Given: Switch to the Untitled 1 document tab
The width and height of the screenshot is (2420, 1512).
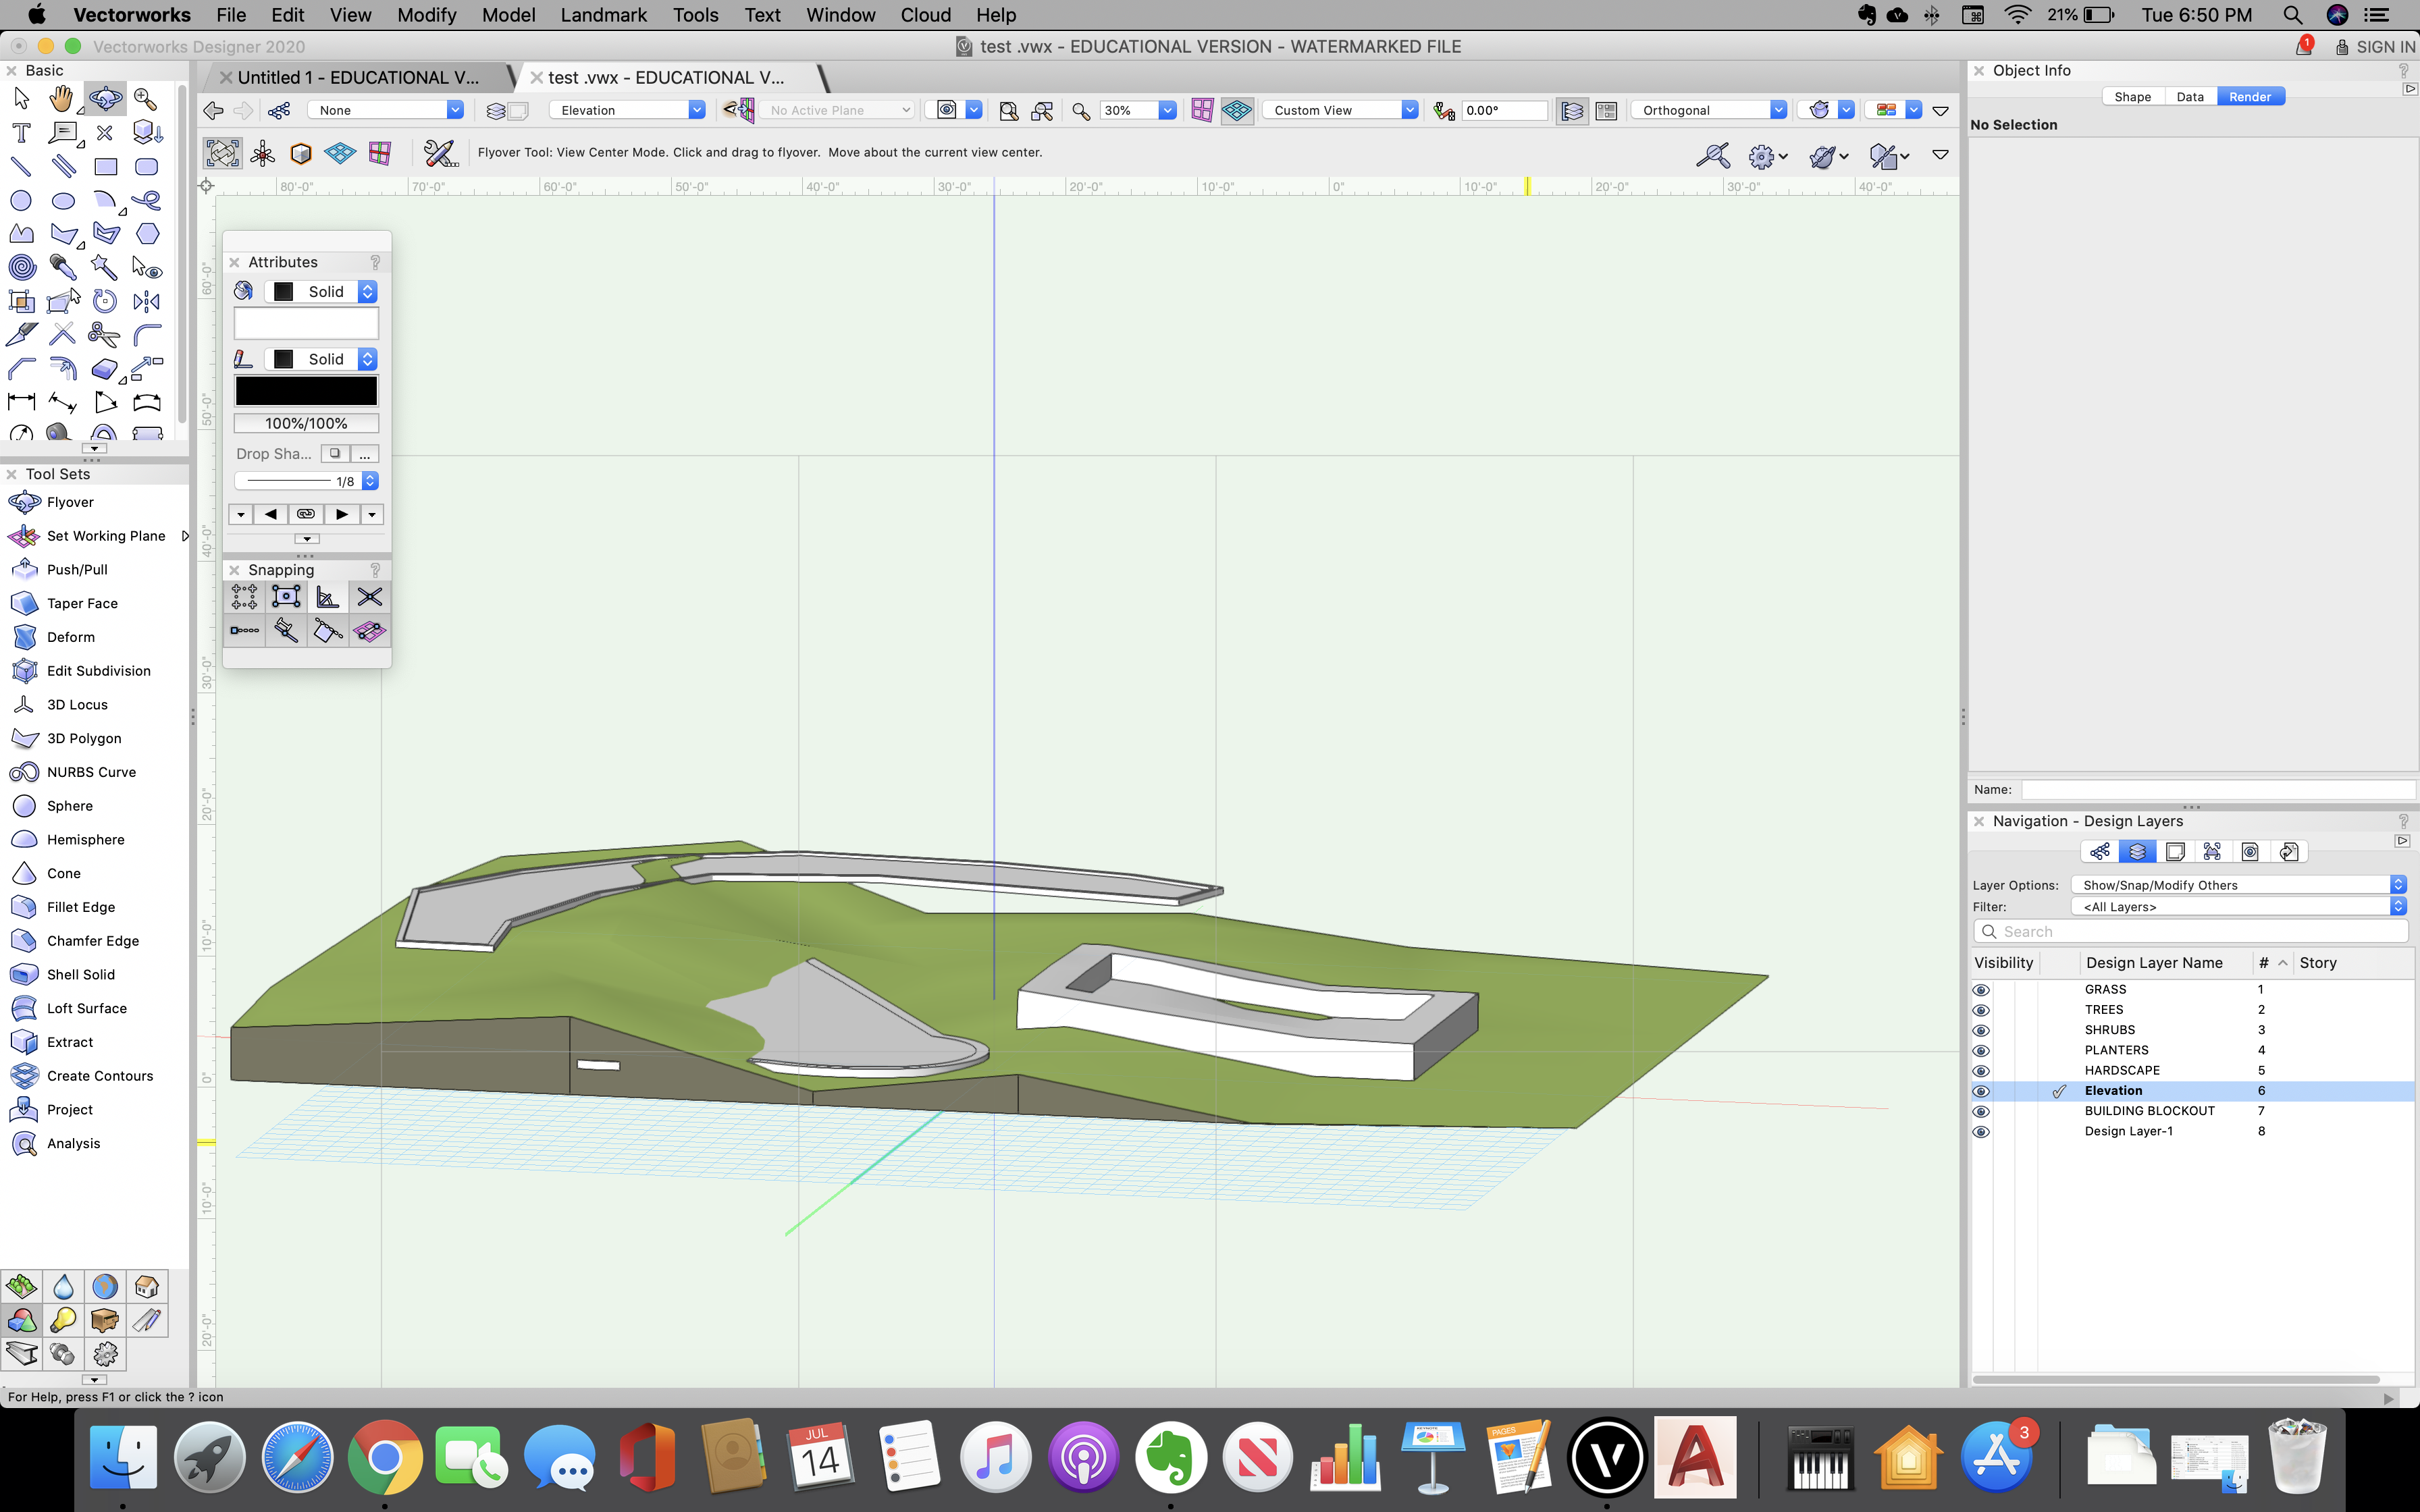Looking at the screenshot, I should pyautogui.click(x=360, y=77).
